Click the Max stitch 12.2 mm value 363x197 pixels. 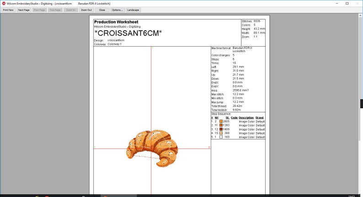click(x=238, y=94)
